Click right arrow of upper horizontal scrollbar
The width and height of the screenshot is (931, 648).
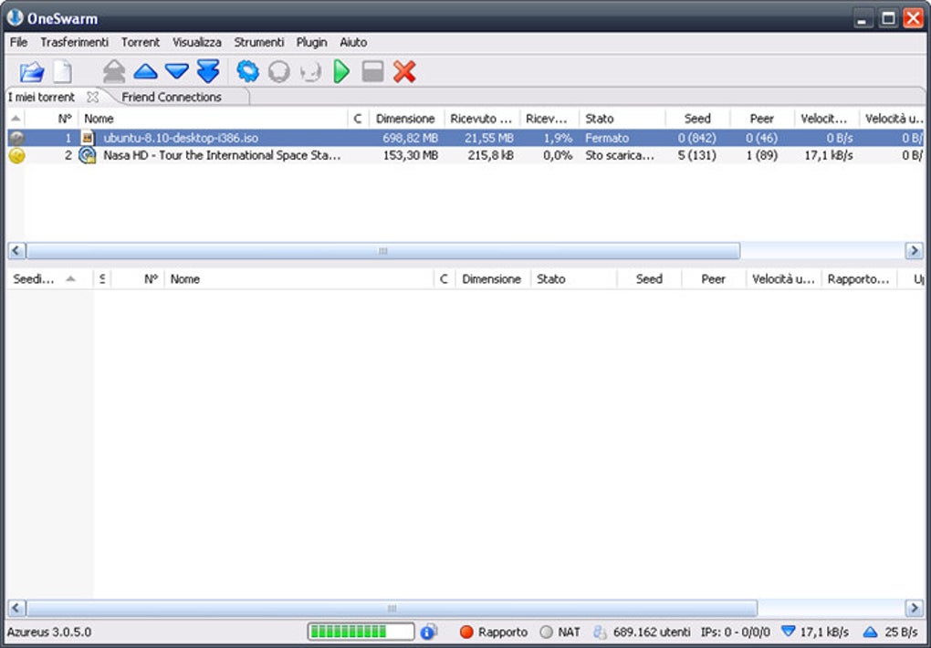(914, 251)
